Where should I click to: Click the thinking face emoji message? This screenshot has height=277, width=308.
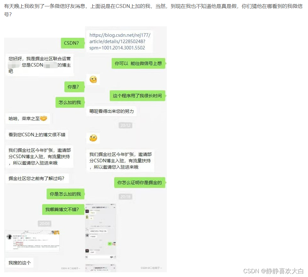click(x=93, y=80)
